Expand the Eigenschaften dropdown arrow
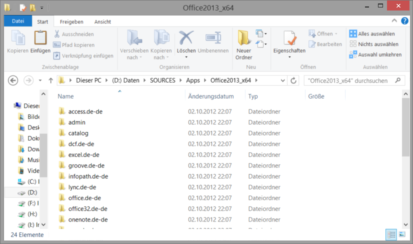 [x=289, y=57]
